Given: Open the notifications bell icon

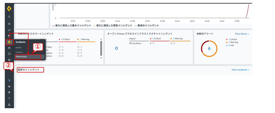Looking at the screenshot, I should (9, 92).
